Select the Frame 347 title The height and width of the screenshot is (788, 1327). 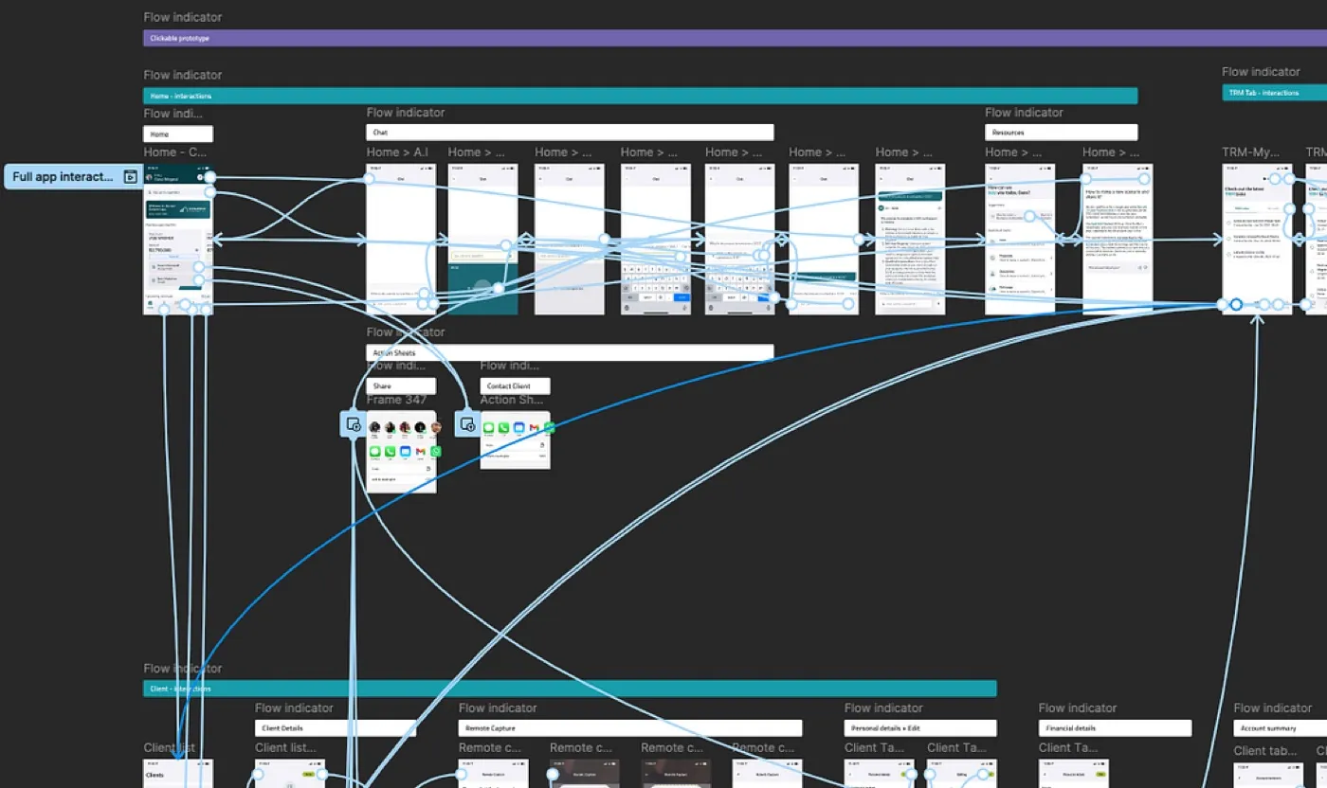coord(398,400)
